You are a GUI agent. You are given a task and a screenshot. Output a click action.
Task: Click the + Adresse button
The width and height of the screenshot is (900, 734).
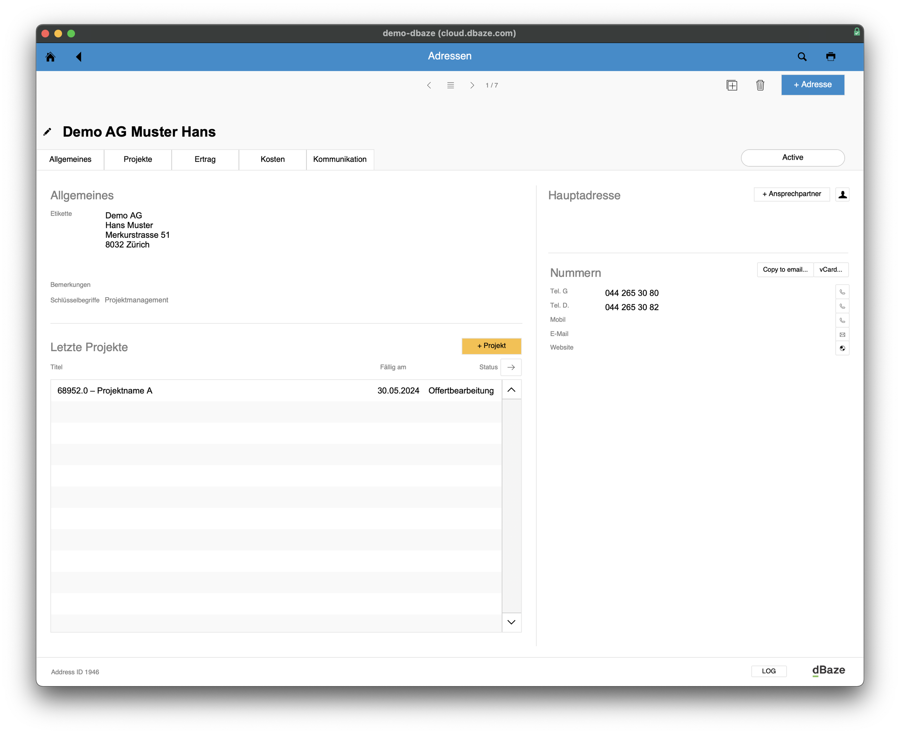click(x=813, y=85)
